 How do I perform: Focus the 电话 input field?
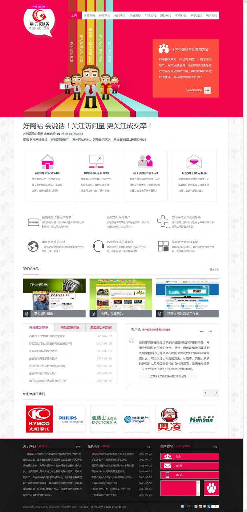click(190, 475)
